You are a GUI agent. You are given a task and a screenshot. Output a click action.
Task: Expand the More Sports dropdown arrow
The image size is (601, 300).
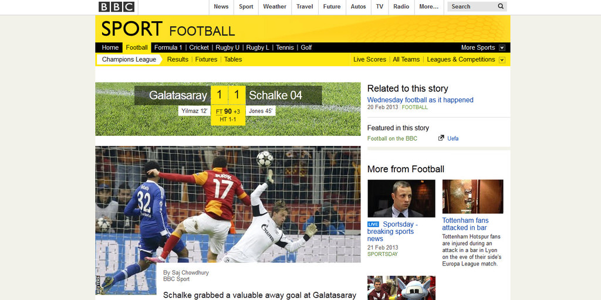pyautogui.click(x=502, y=48)
